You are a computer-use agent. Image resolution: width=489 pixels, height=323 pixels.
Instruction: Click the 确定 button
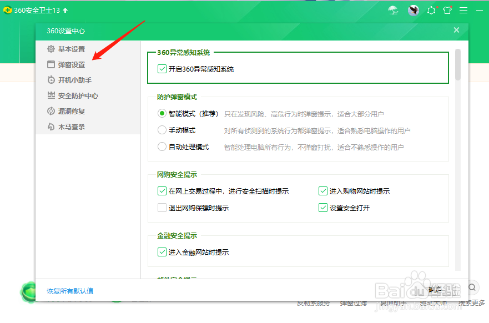(x=435, y=290)
